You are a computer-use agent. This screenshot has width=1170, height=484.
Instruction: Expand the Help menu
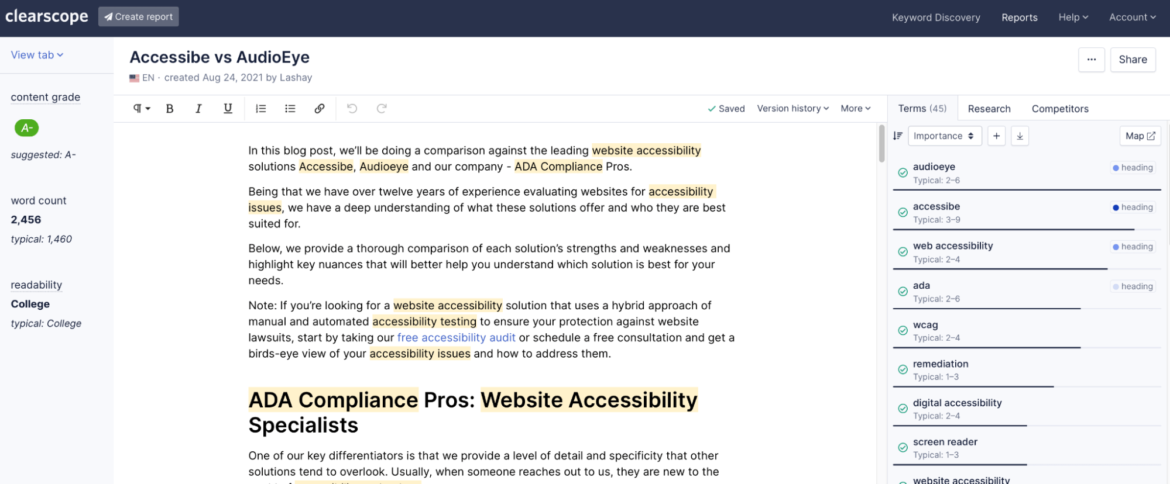click(x=1073, y=18)
